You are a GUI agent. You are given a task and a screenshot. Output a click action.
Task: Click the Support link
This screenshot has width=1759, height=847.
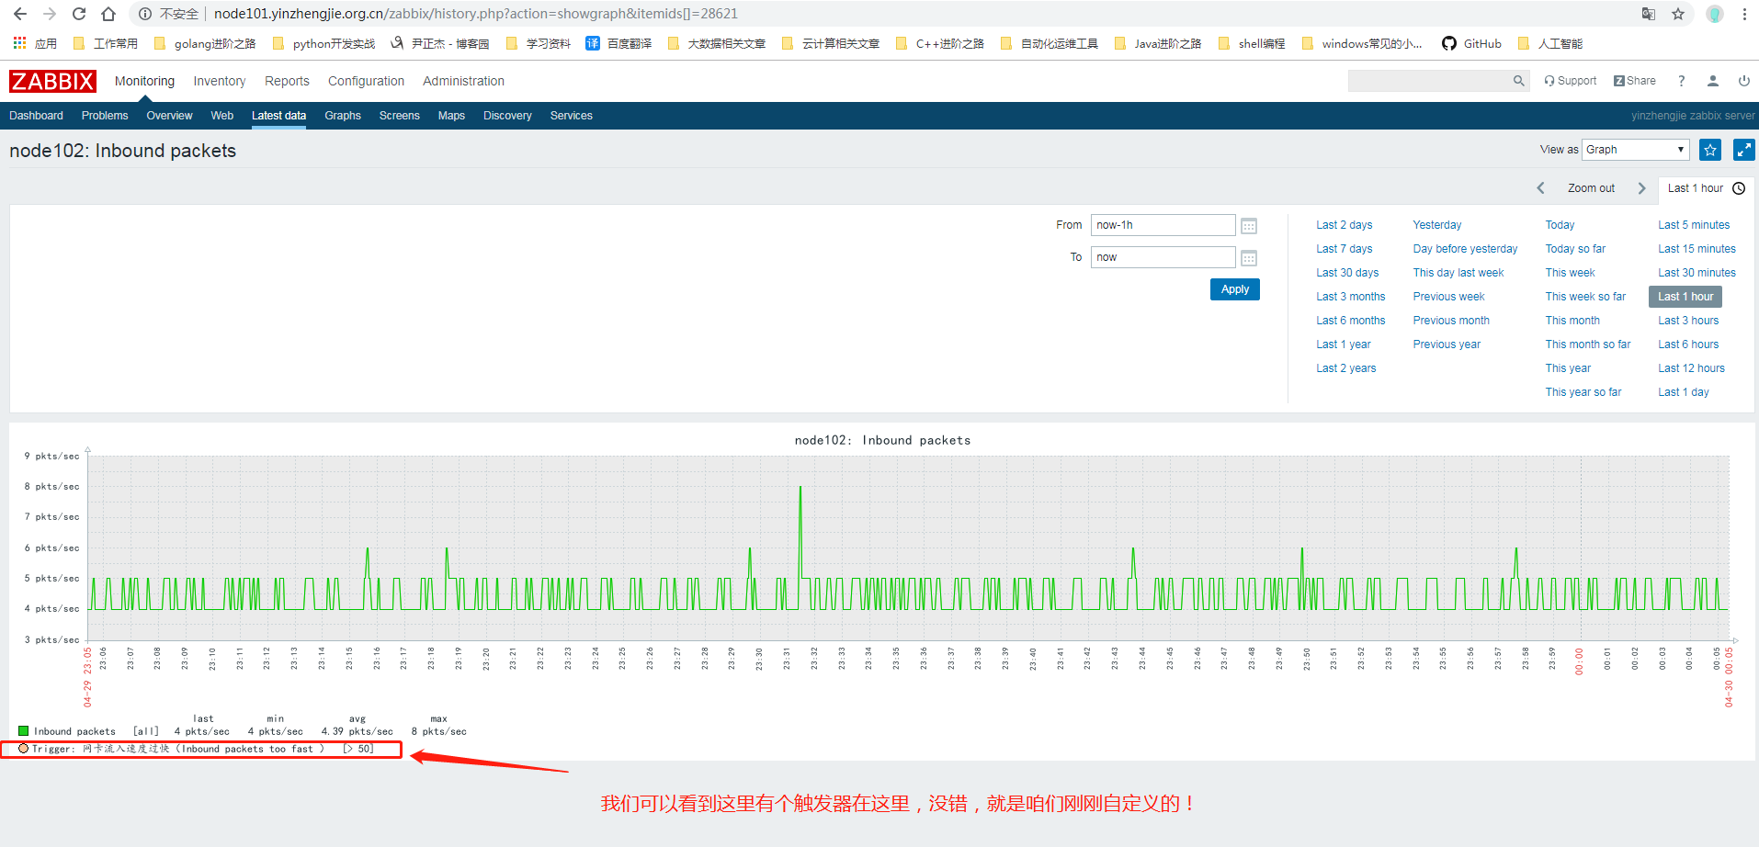pyautogui.click(x=1571, y=81)
